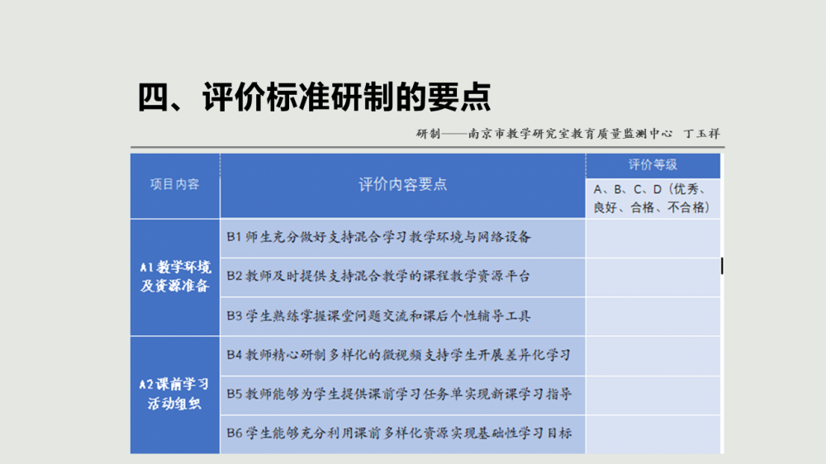
Task: Click the B5 教师能够为学生提供 row text
Action: (399, 395)
